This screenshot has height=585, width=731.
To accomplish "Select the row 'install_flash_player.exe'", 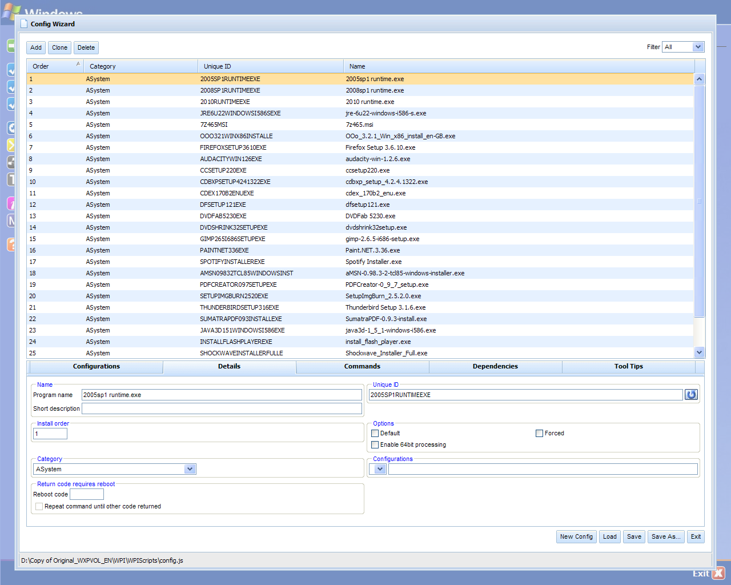I will (x=360, y=342).
